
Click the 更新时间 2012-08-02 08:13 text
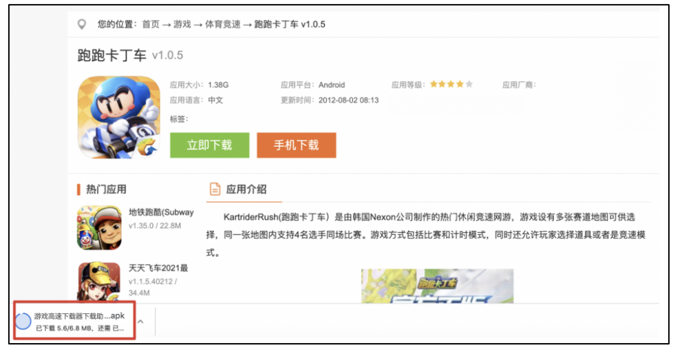(x=330, y=100)
